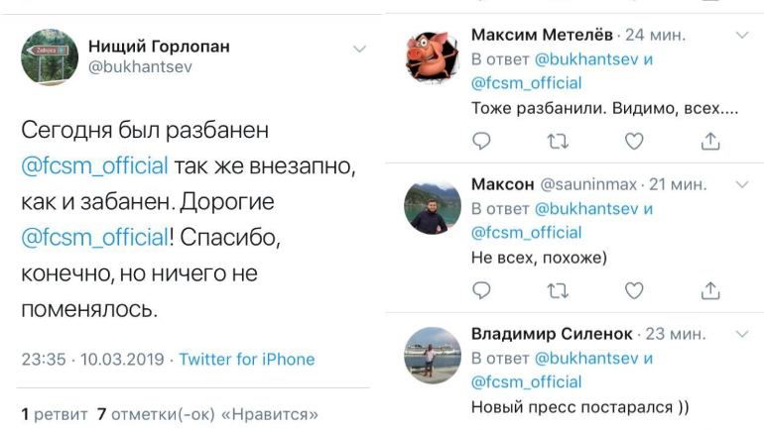Open Нищий Горлопан's profile avatar
The width and height of the screenshot is (764, 430).
point(50,56)
